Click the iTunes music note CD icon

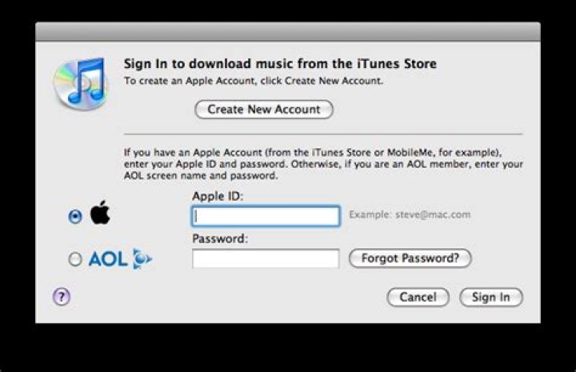[x=82, y=83]
